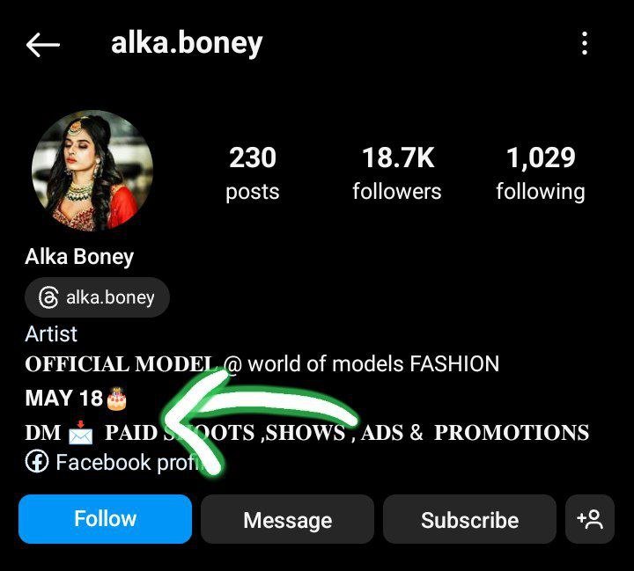Screen dimensions: 634x571
Task: Subscribe to alka.boney
Action: pyautogui.click(x=470, y=519)
